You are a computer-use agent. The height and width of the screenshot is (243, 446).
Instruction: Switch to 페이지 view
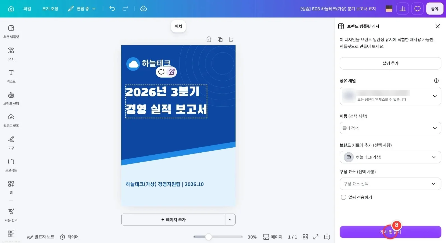click(x=273, y=237)
